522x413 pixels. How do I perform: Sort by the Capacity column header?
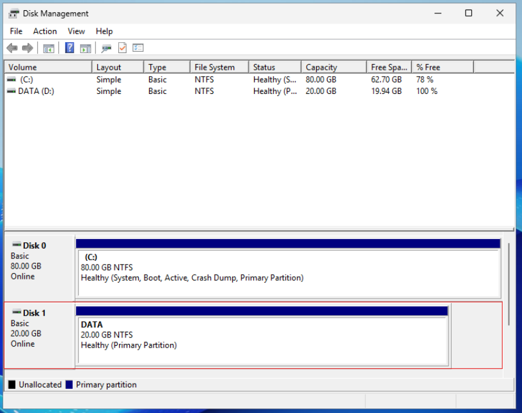point(334,67)
